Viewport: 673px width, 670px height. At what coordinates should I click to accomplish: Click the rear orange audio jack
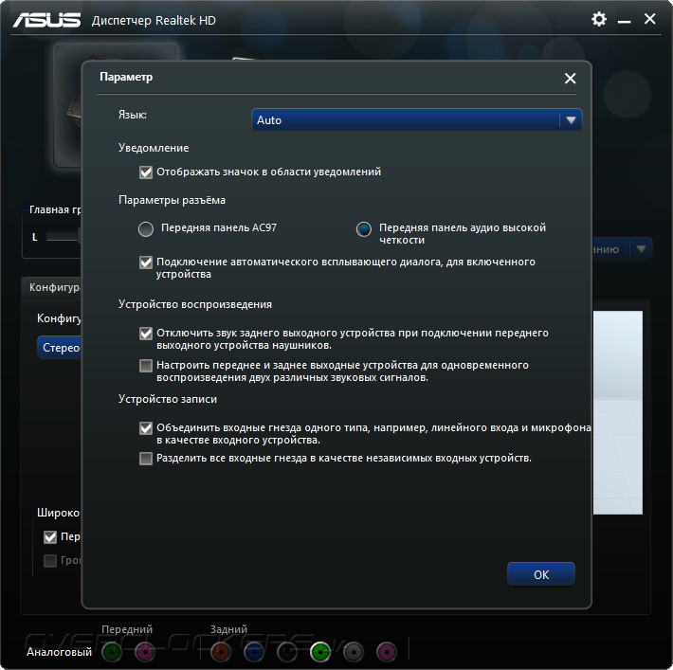point(221,652)
